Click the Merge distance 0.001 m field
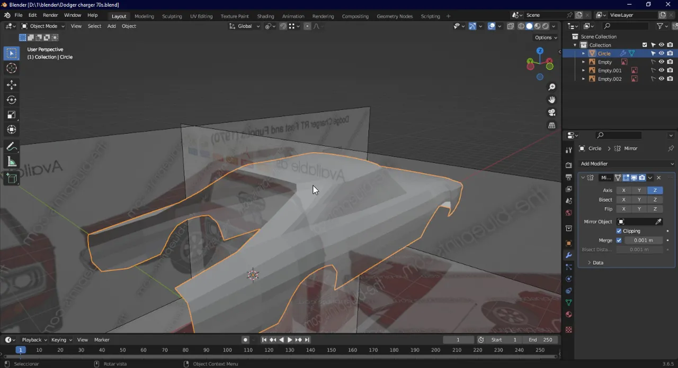678x368 pixels. [643, 240]
